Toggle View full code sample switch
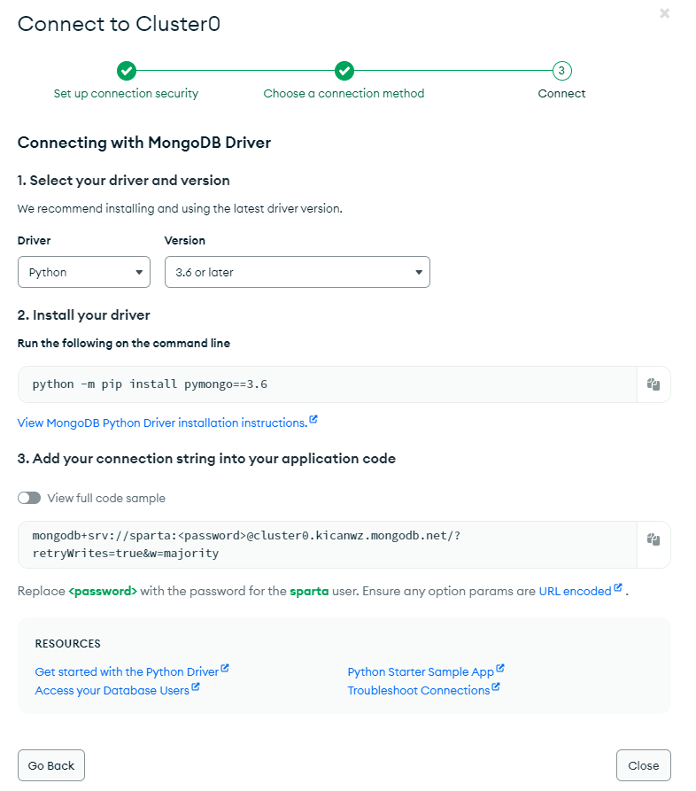696x791 pixels. point(29,498)
